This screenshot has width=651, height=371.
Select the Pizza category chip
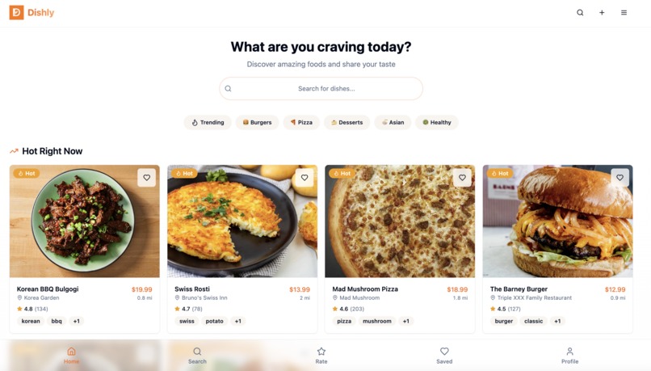[x=301, y=122]
